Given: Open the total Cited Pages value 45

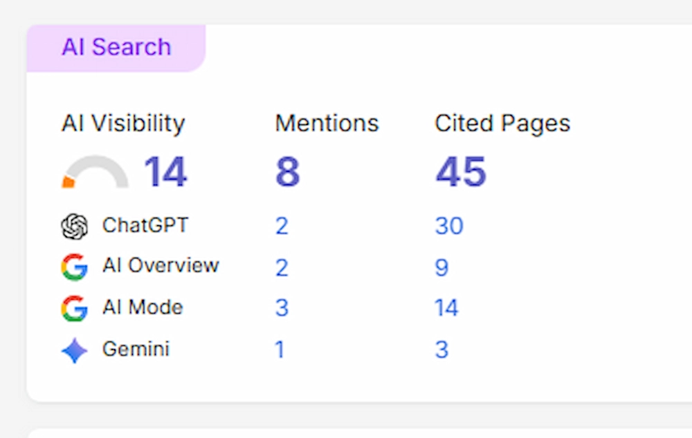Looking at the screenshot, I should click(461, 172).
